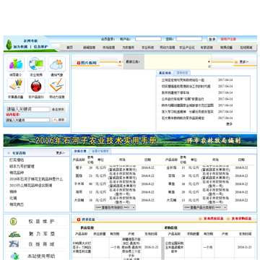
Task: Open the 农业视频 globe-and-monitor icon
Action: 36,64
